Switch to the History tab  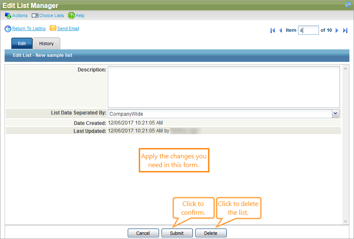pyautogui.click(x=46, y=43)
